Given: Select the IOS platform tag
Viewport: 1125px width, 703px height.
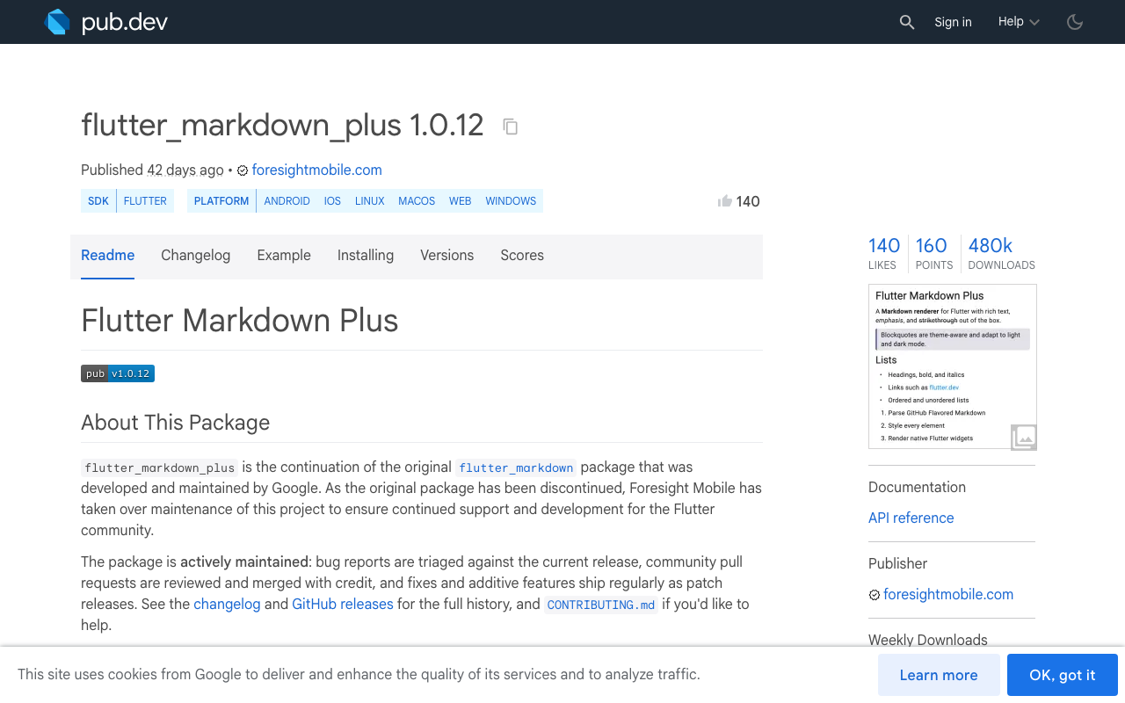Looking at the screenshot, I should click(332, 201).
